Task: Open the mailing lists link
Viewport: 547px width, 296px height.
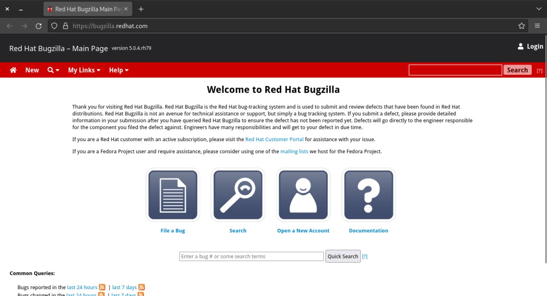Action: tap(294, 151)
